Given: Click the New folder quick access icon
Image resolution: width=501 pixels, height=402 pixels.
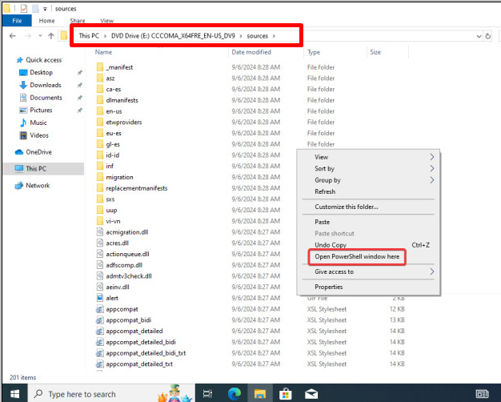Looking at the screenshot, I should click(x=36, y=9).
